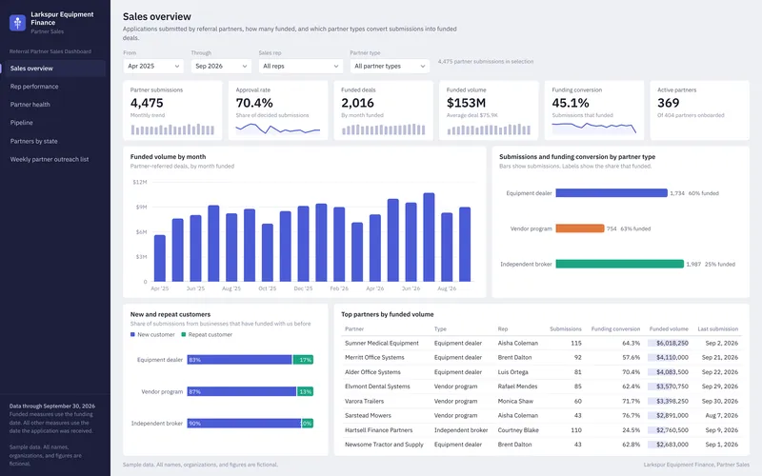This screenshot has width=762, height=476.
Task: Go to Rep performance in sidebar
Action: pyautogui.click(x=53, y=87)
